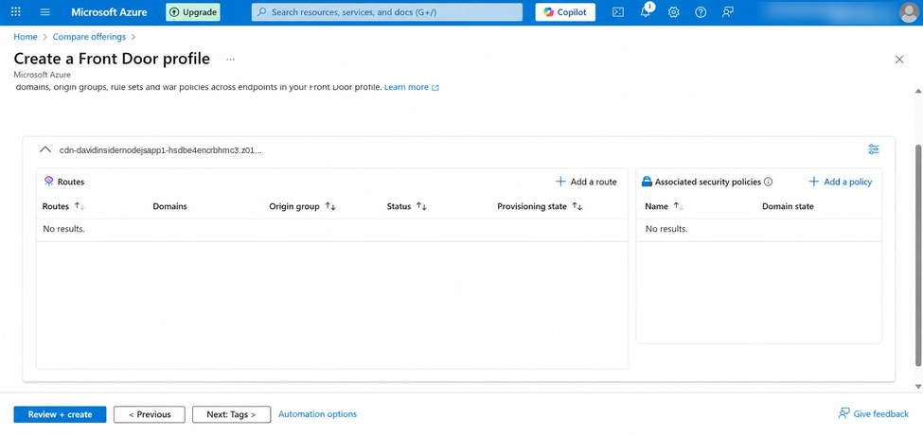The image size is (923, 436).
Task: Open Copilot
Action: coord(565,11)
